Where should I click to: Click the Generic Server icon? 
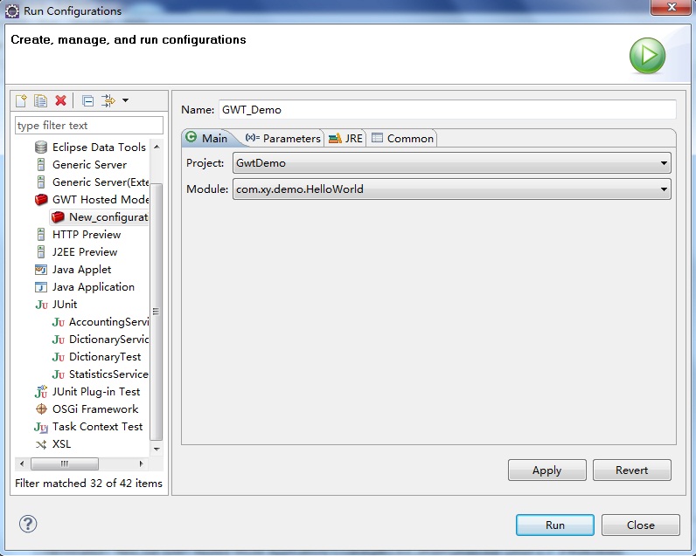41,165
